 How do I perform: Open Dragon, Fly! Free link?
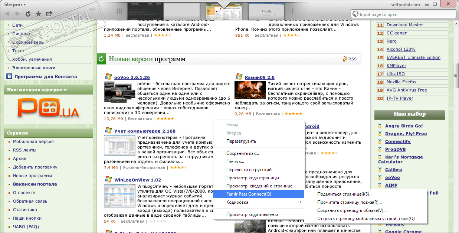406,134
